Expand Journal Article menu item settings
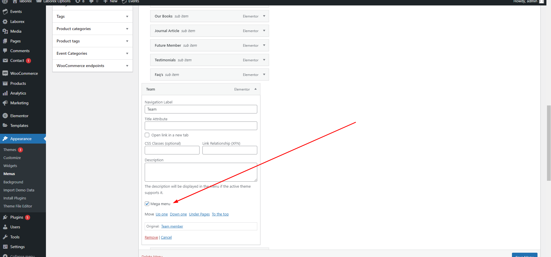The height and width of the screenshot is (257, 551). [x=264, y=31]
